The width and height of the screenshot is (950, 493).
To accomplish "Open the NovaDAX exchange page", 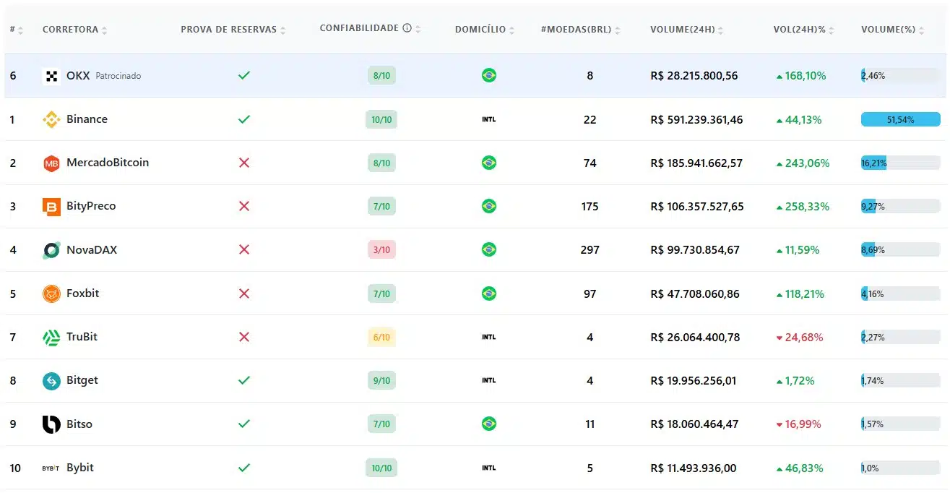I will coord(92,249).
